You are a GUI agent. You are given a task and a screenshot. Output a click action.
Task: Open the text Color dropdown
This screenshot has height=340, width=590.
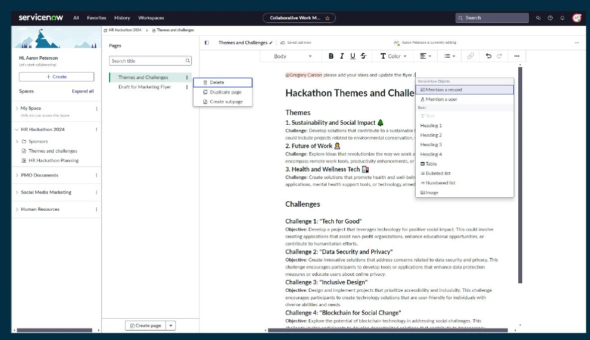pos(393,56)
